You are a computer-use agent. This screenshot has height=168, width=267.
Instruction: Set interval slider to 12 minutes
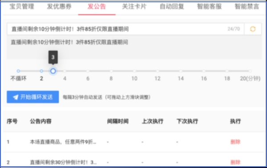(158, 71)
